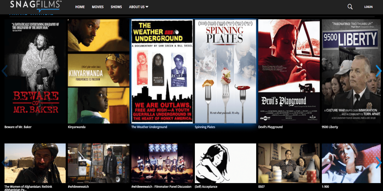The image size is (383, 191).
Task: Click 'The Weather Underground' title text
Action: [149, 127]
